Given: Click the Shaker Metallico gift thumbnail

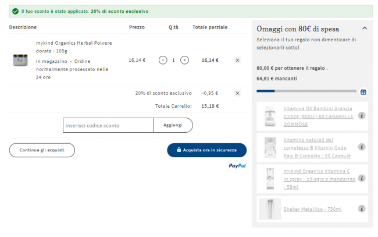Looking at the screenshot, I should click(270, 209).
